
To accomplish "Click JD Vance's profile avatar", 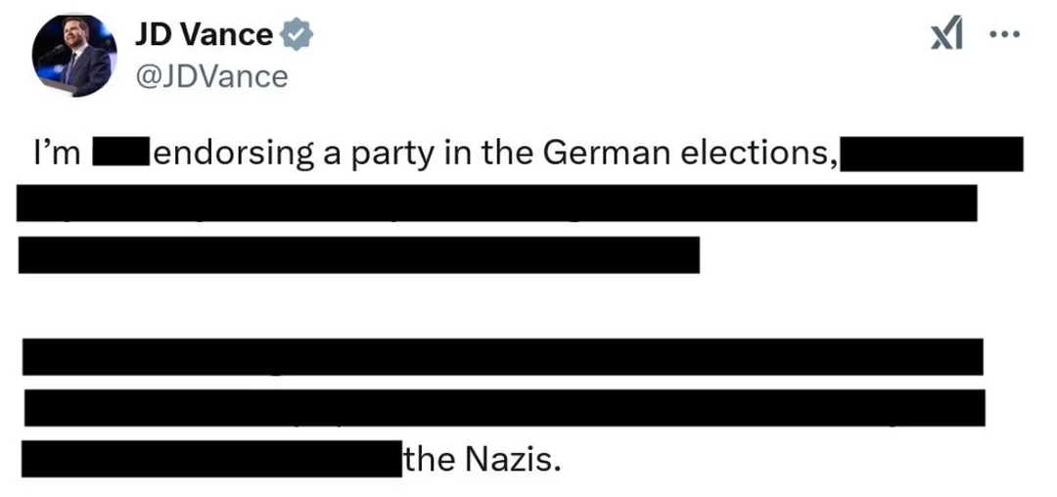I will click(72, 57).
